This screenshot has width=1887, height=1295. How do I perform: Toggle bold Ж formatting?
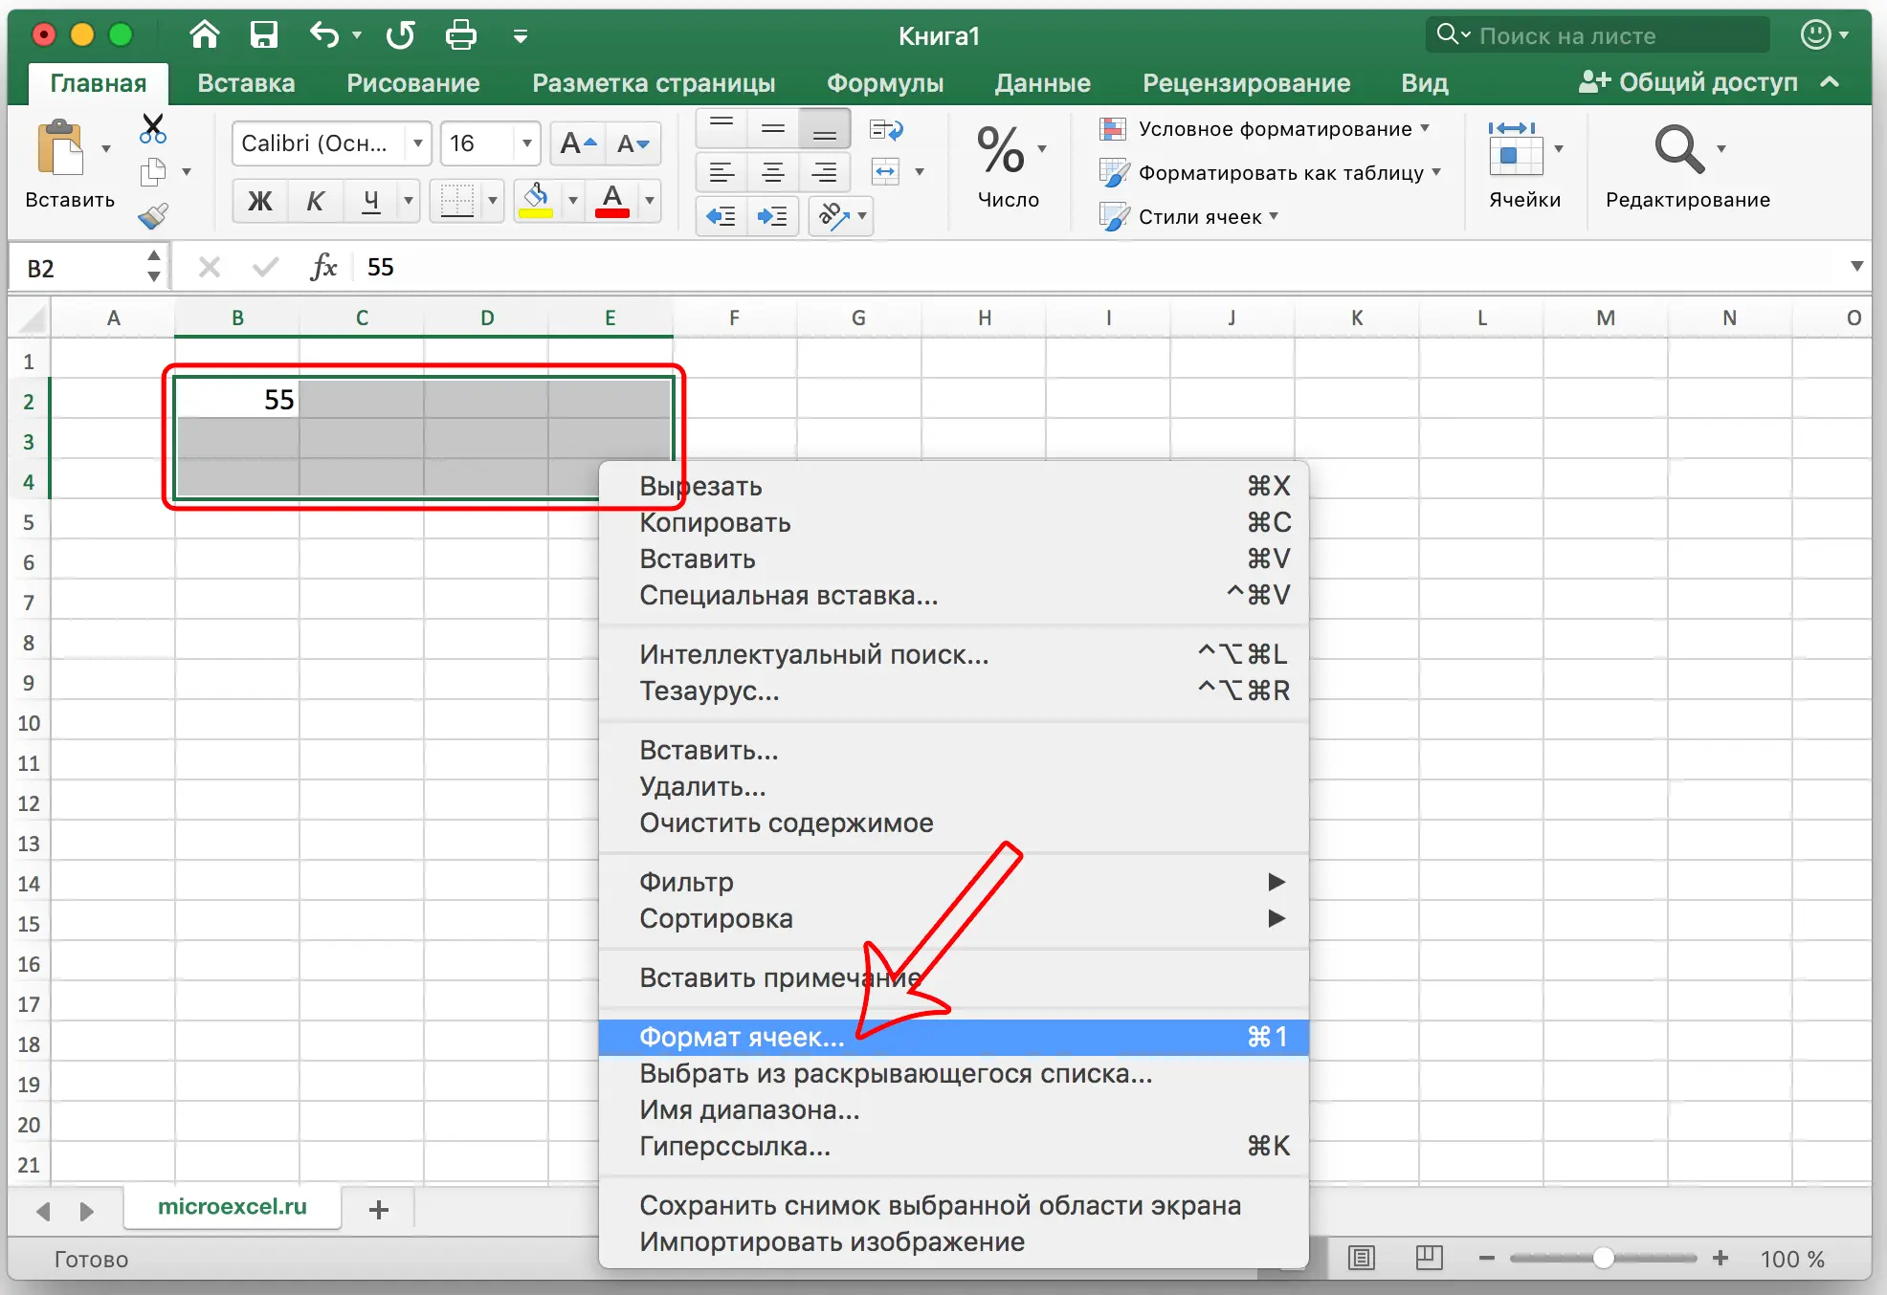tap(259, 201)
